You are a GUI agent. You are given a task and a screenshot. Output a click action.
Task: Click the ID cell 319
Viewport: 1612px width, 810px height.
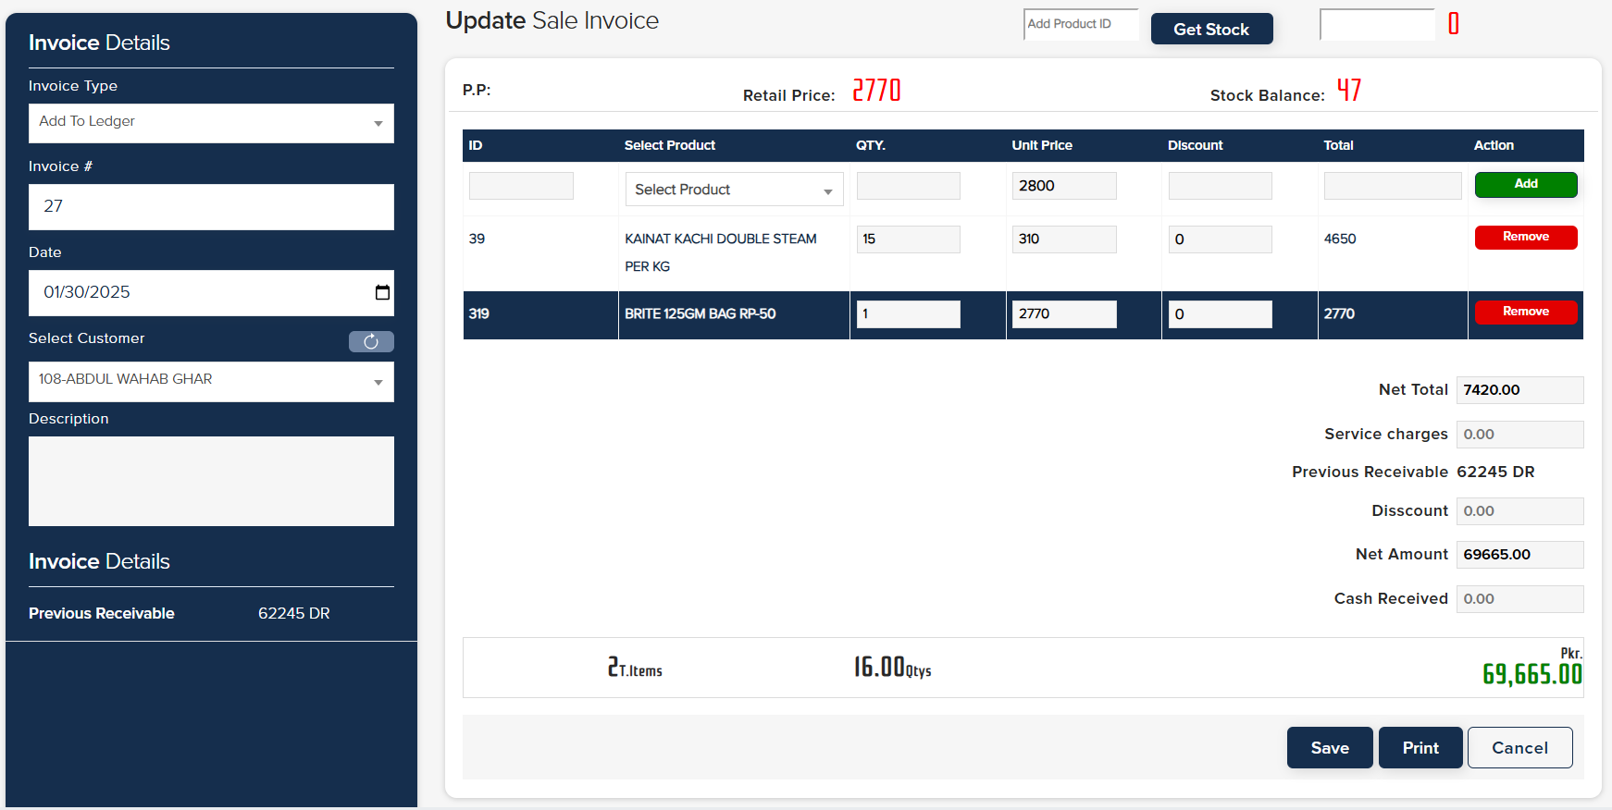click(478, 313)
